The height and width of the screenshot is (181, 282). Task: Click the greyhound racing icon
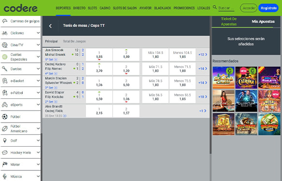pos(5,21)
